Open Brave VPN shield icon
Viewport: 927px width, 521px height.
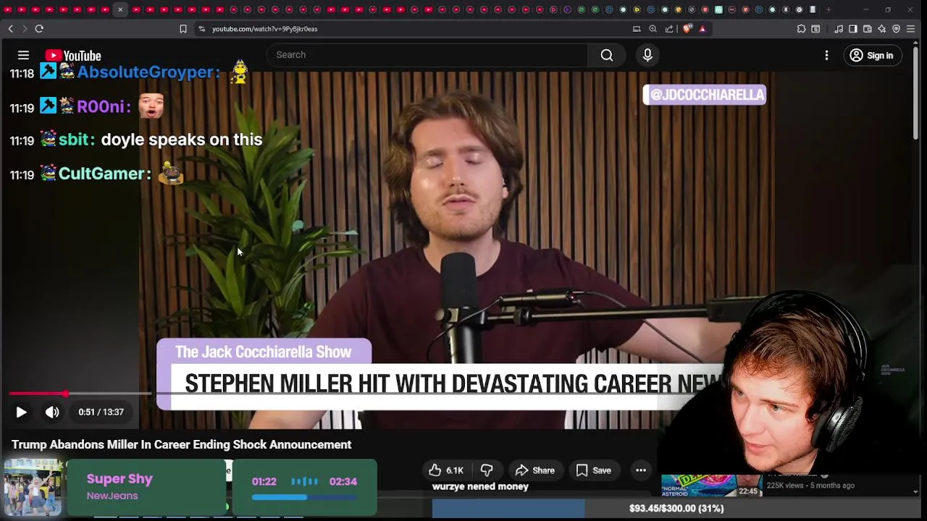point(897,29)
